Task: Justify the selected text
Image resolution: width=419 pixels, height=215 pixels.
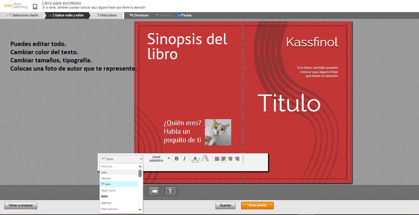Action: [217, 159]
